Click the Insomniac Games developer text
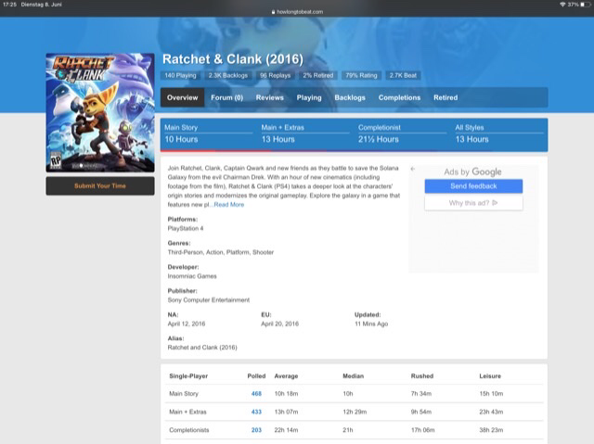This screenshot has width=594, height=444. pos(192,276)
